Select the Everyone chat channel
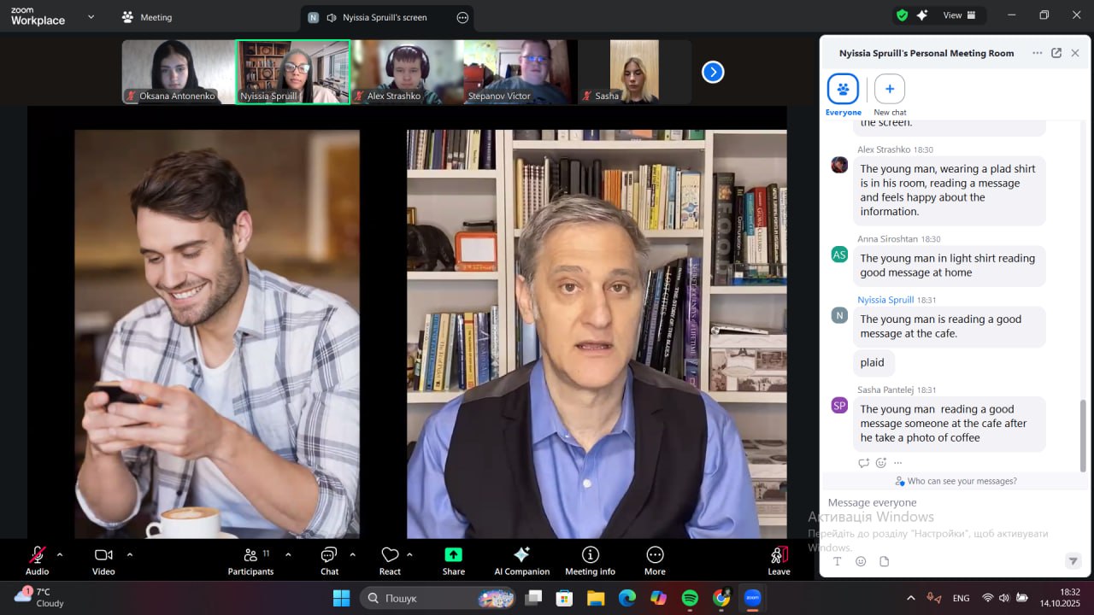This screenshot has width=1094, height=615. pos(843,90)
